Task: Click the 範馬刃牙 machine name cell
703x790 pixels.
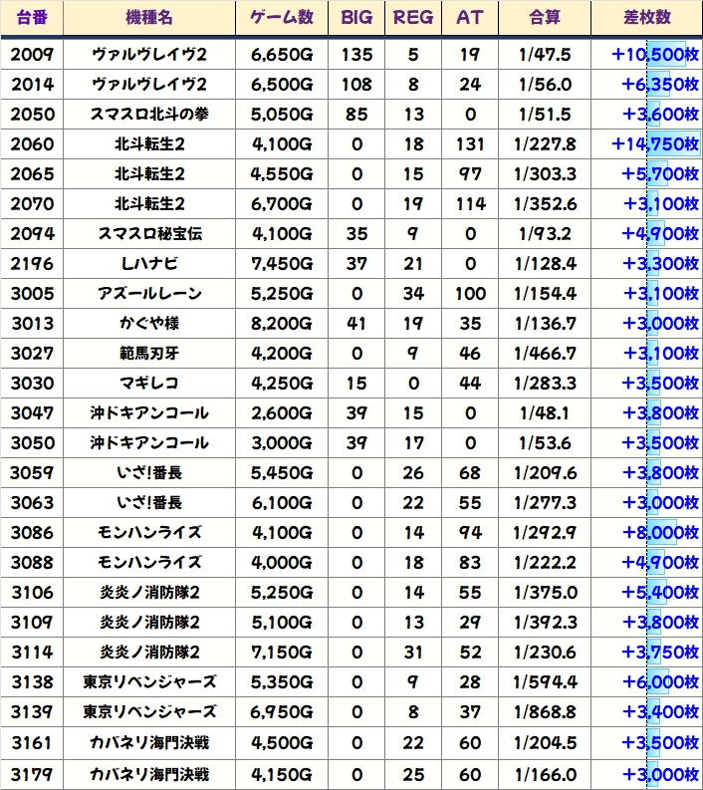Action: [149, 354]
